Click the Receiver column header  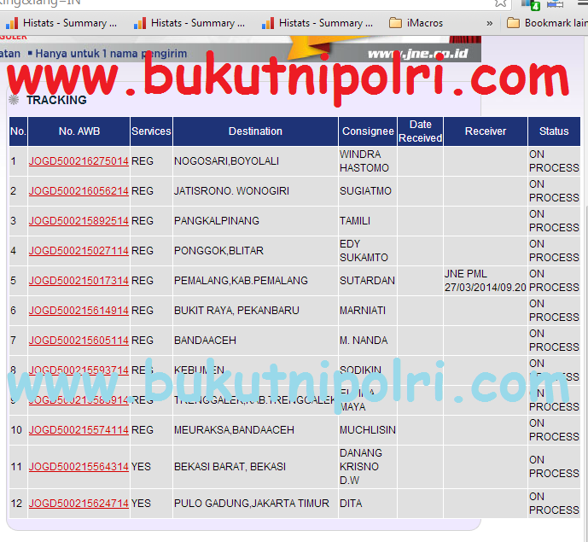click(x=486, y=131)
